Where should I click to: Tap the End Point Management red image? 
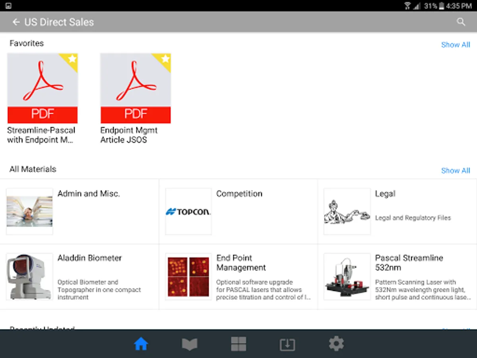(x=188, y=276)
